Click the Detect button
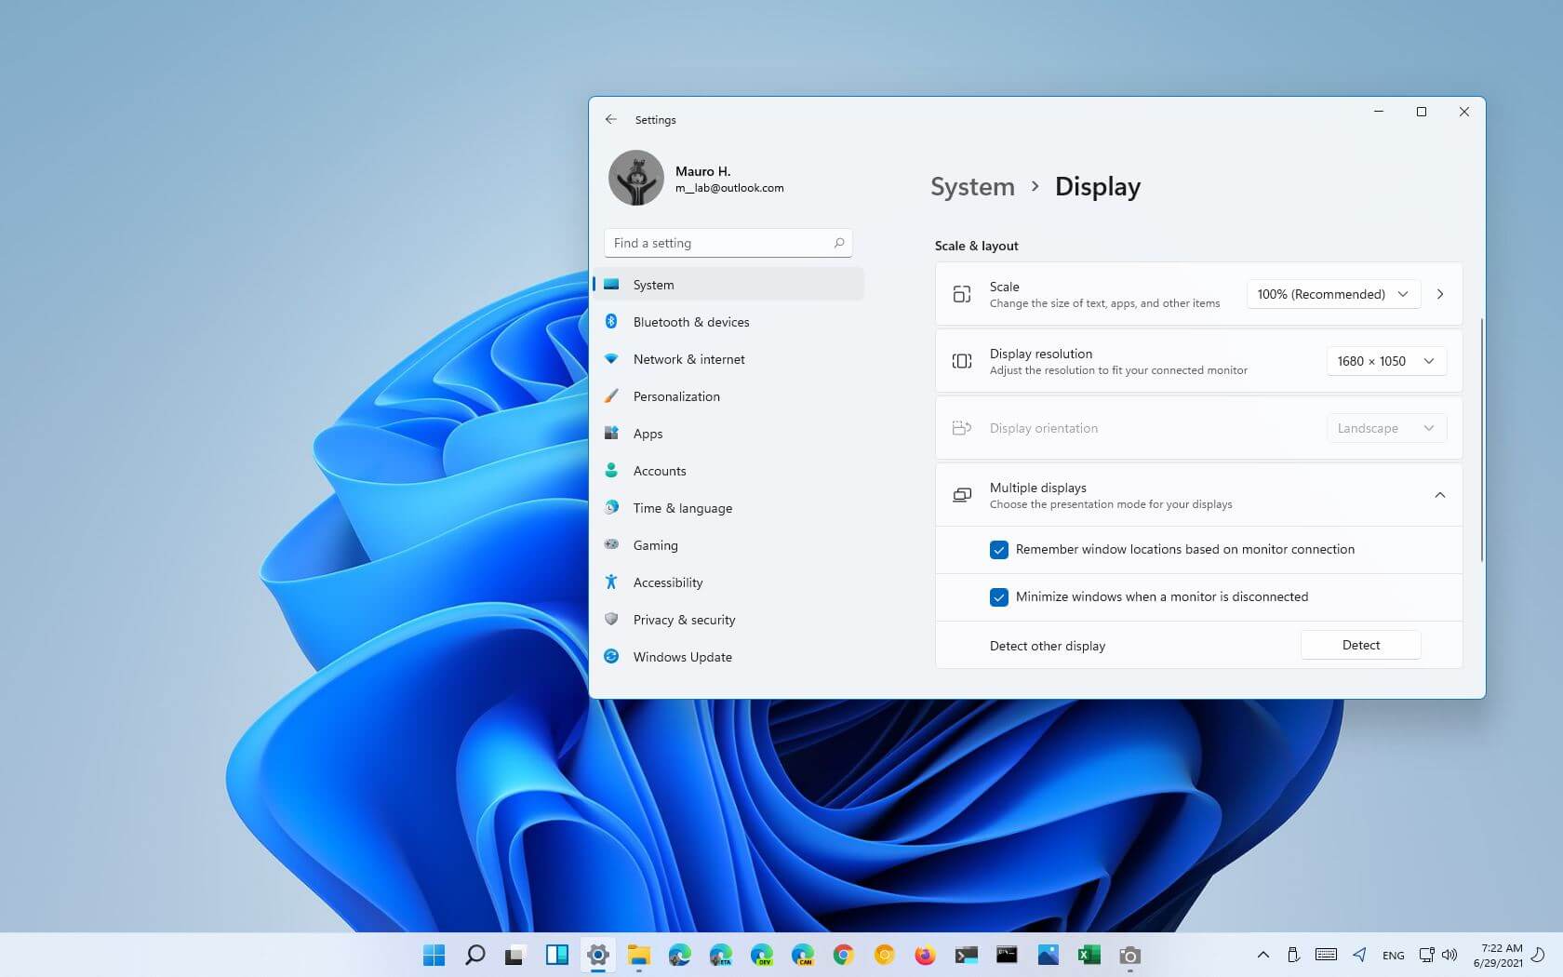1563x977 pixels. [x=1360, y=645]
